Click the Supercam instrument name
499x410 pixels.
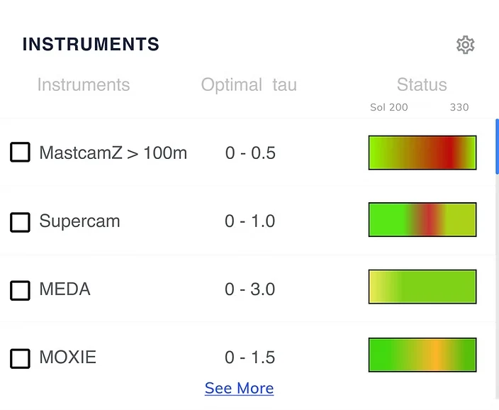coord(79,221)
